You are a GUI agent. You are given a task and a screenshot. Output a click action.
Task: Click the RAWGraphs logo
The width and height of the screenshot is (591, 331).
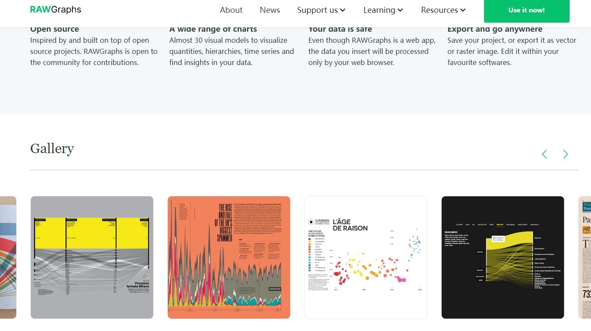pyautogui.click(x=56, y=9)
